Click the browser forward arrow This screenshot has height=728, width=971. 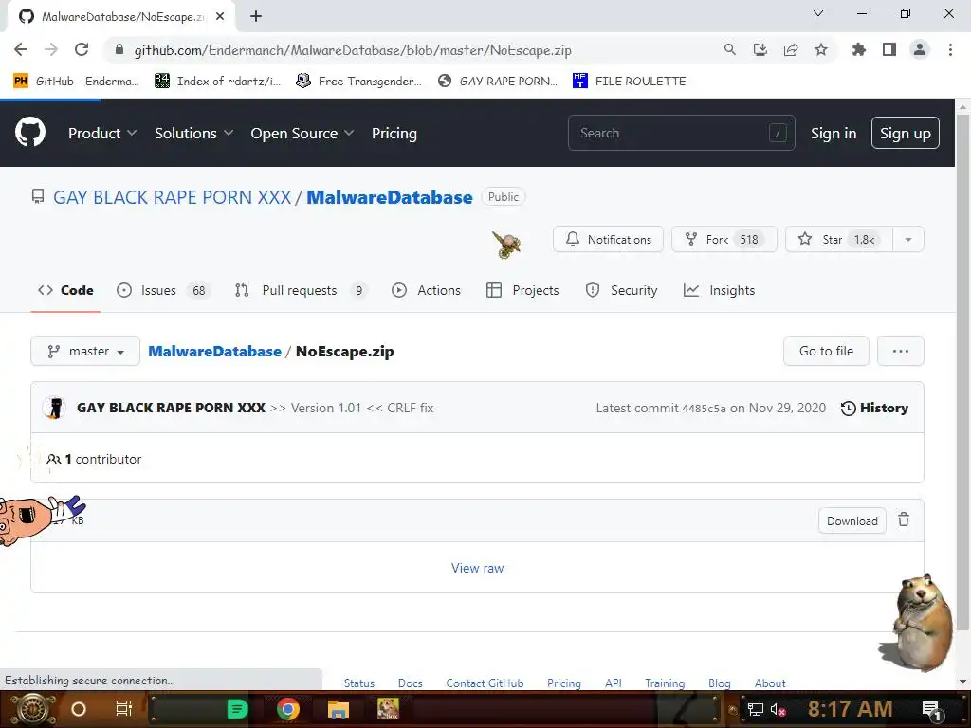[x=51, y=49]
